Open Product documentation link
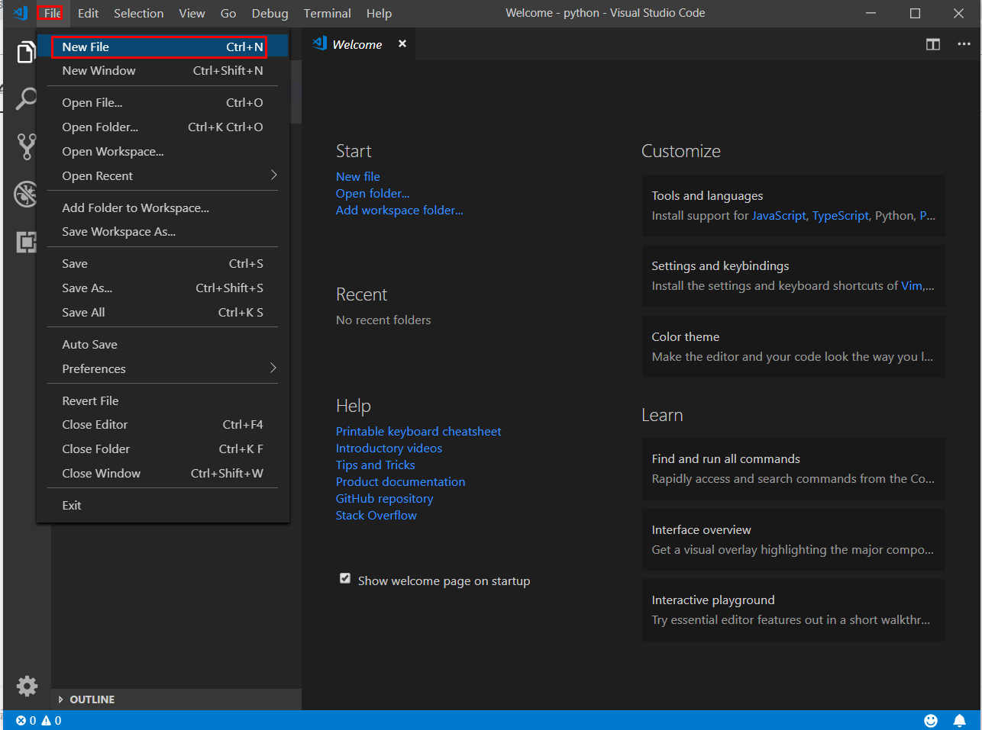 [x=400, y=481]
